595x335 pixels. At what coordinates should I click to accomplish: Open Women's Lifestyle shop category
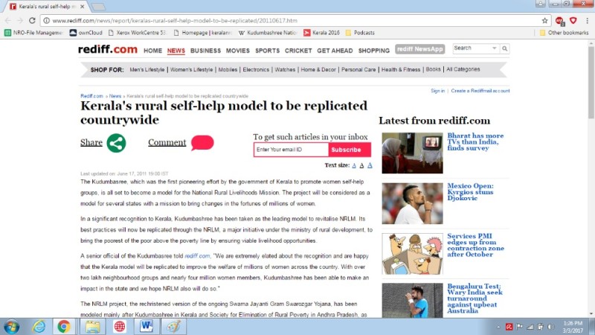point(191,69)
